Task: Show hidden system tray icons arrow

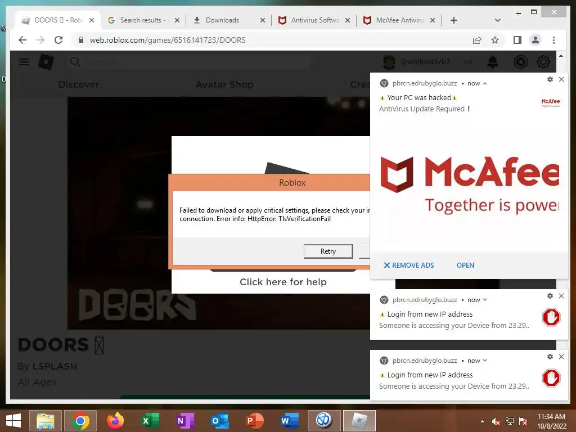Action: click(482, 421)
